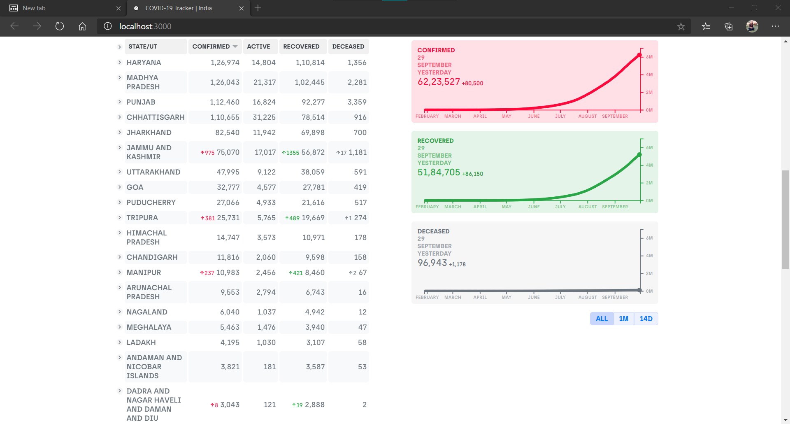
Task: View site information icon in address bar
Action: coord(108,26)
